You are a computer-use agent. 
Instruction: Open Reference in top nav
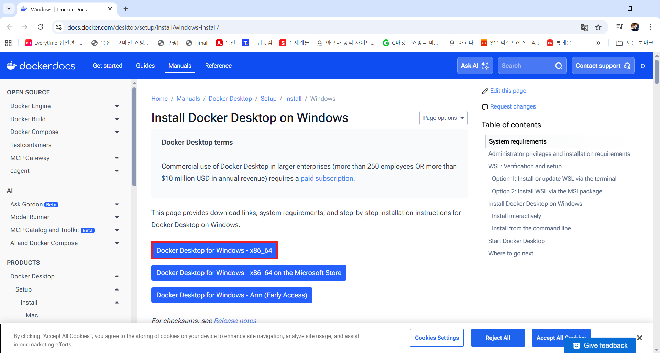point(218,66)
